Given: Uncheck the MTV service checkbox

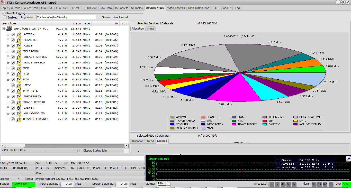Looking at the screenshot, I should 13,80.
